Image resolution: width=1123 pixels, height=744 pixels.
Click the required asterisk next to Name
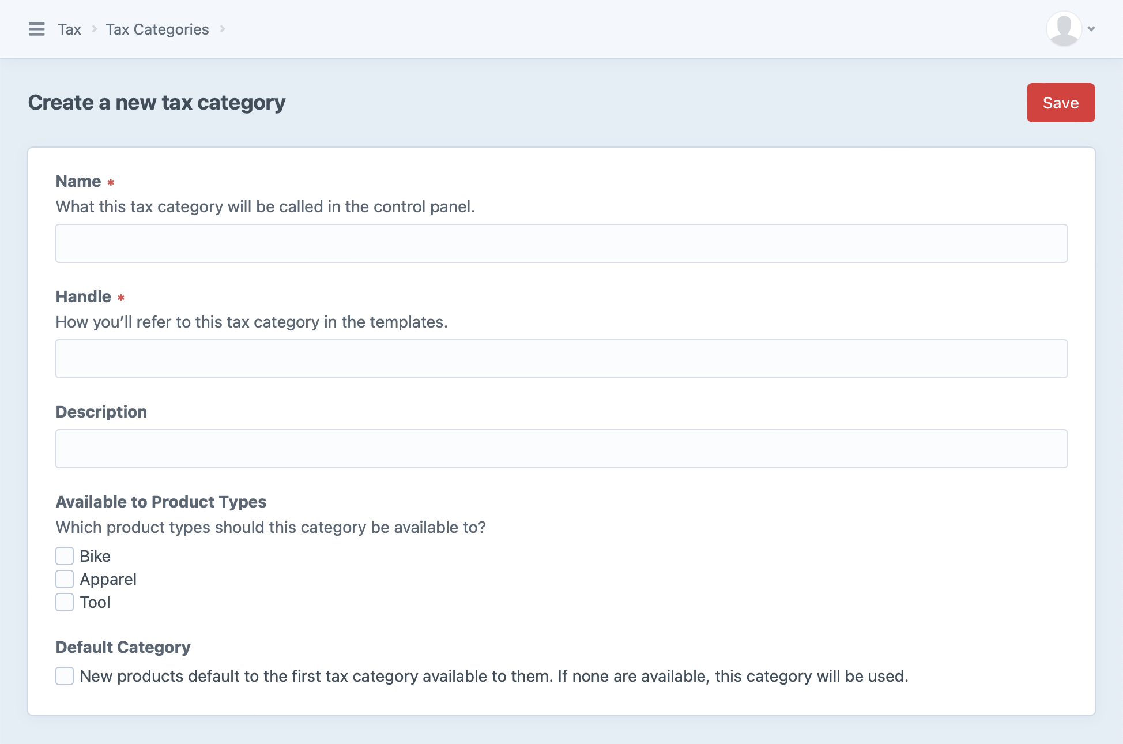pyautogui.click(x=111, y=182)
